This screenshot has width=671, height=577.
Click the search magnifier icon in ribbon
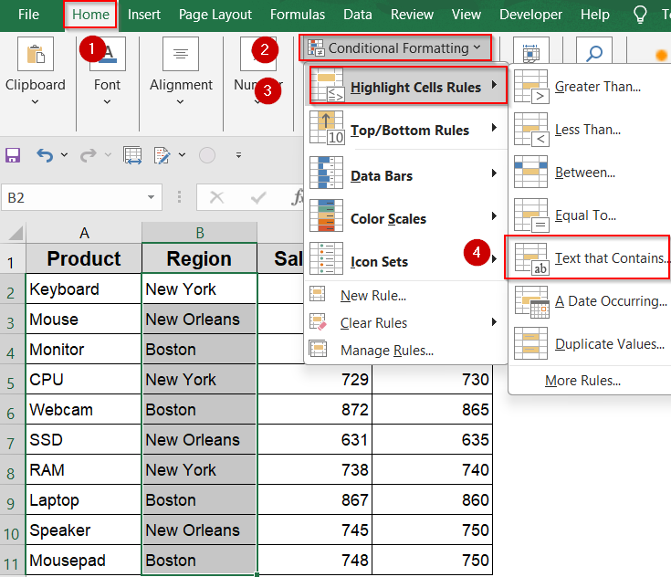594,53
